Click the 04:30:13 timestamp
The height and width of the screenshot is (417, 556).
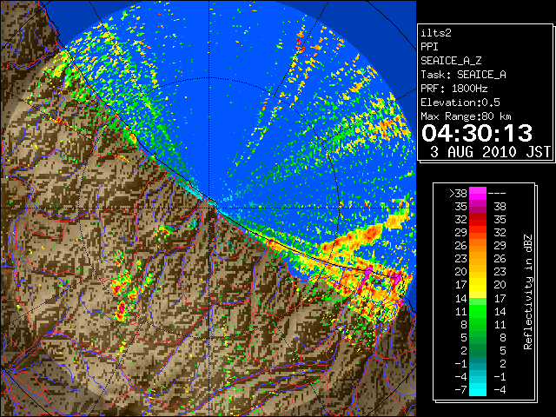pos(477,133)
